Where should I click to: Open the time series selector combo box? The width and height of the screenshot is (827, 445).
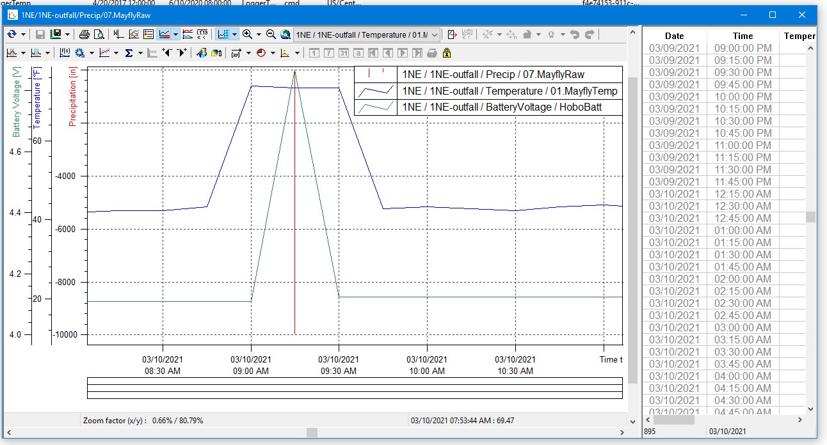[367, 35]
